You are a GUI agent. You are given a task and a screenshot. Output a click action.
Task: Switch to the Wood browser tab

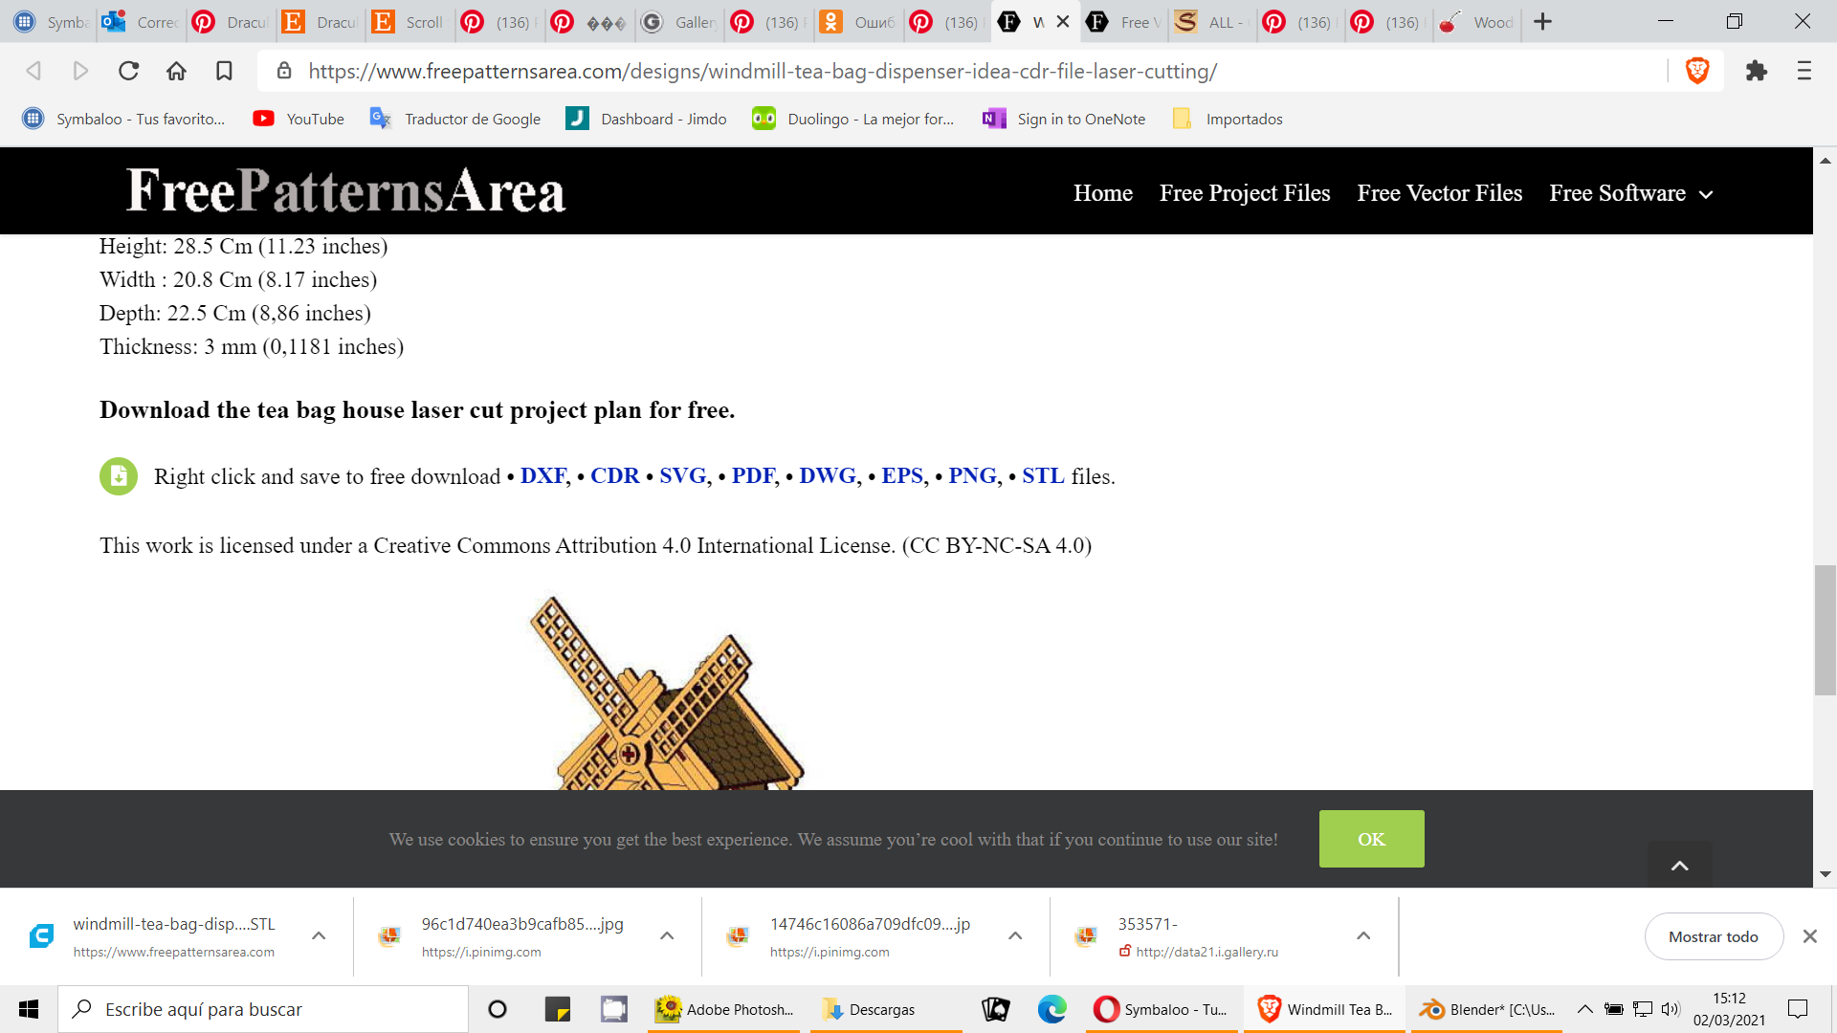[x=1478, y=22]
